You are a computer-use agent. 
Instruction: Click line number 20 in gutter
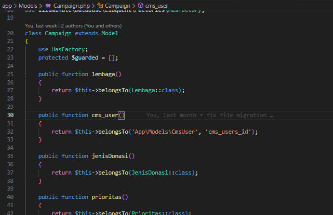(10, 33)
